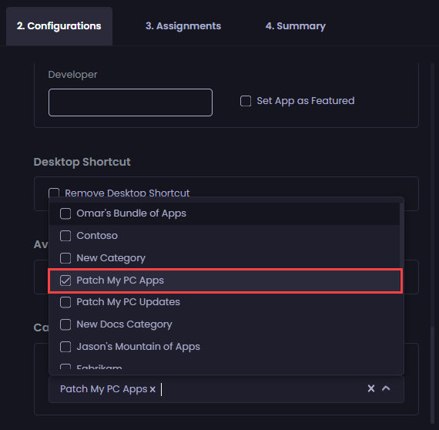Select Patch My PC Updates checkbox
Image resolution: width=439 pixels, height=430 pixels.
pyautogui.click(x=65, y=302)
